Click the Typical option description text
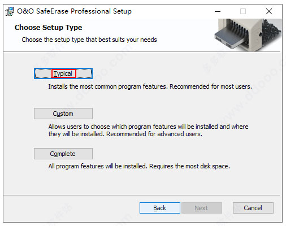The width and height of the screenshot is (286, 226). [x=150, y=86]
